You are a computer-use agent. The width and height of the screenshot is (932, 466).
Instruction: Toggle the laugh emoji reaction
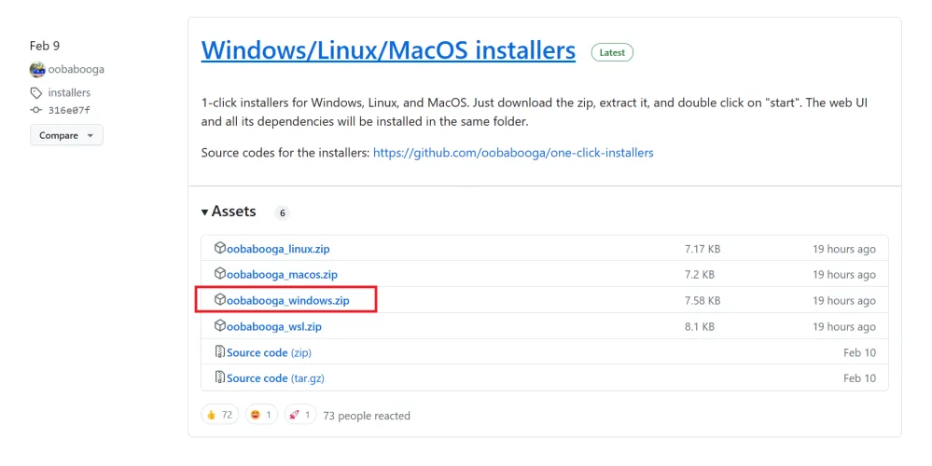[x=262, y=415]
